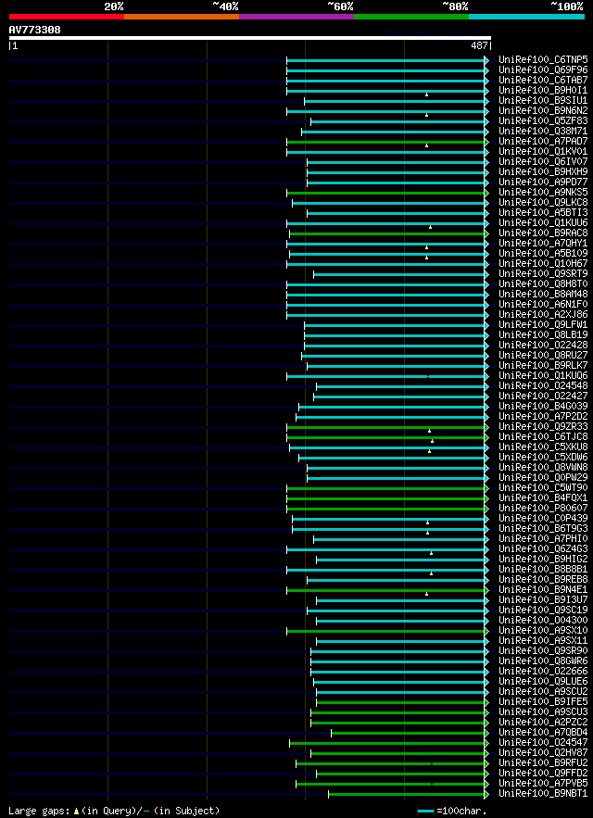Click the green alignment bar for UniRef100_A7PVB5
The image size is (593, 818).
tap(390, 783)
